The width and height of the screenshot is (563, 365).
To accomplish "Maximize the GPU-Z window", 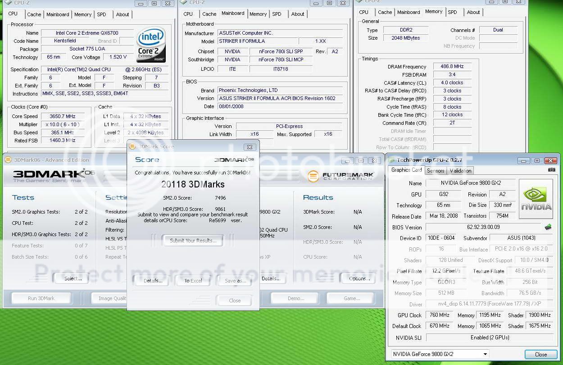I will pyautogui.click(x=537, y=160).
